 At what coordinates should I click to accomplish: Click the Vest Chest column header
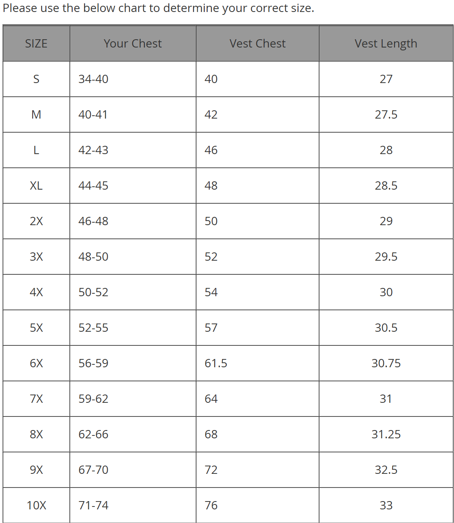[x=257, y=43]
